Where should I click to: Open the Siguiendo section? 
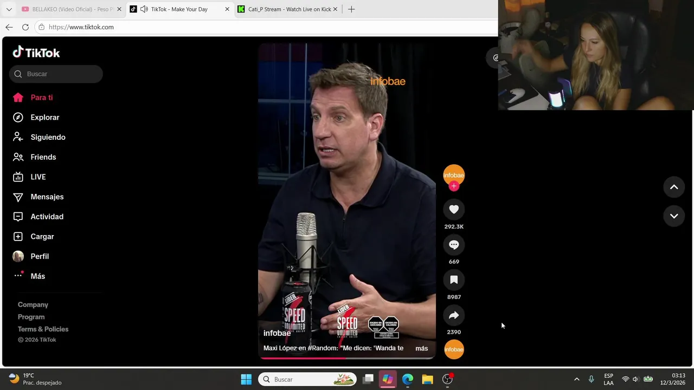pyautogui.click(x=39, y=137)
